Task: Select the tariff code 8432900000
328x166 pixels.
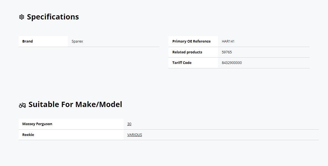Action: [x=232, y=63]
